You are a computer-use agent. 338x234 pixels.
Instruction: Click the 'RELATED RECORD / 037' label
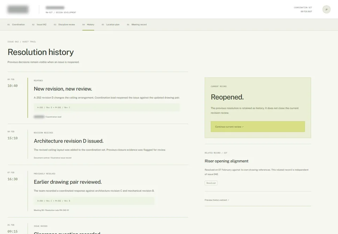[x=216, y=153]
